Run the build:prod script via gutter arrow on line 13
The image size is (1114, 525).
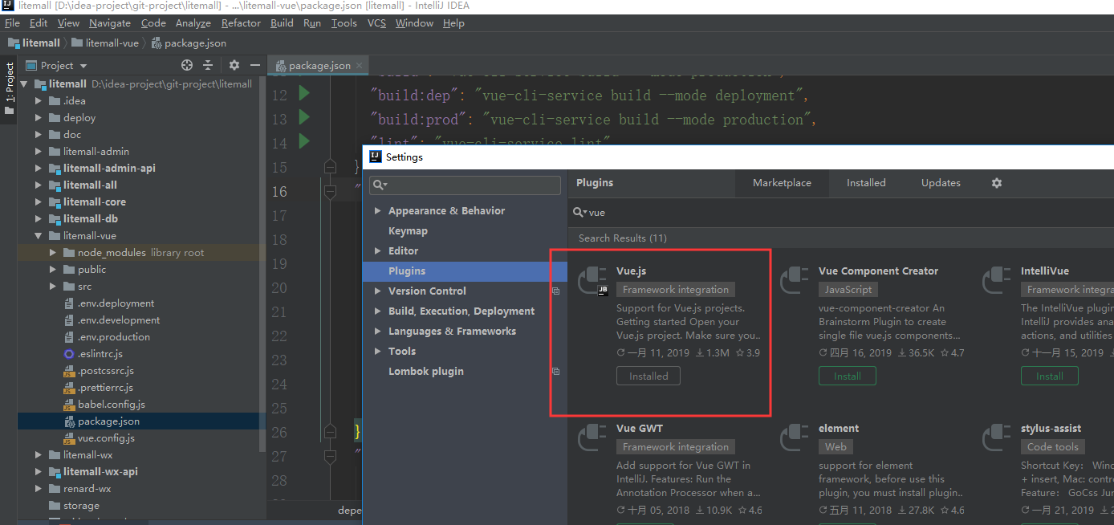[303, 118]
